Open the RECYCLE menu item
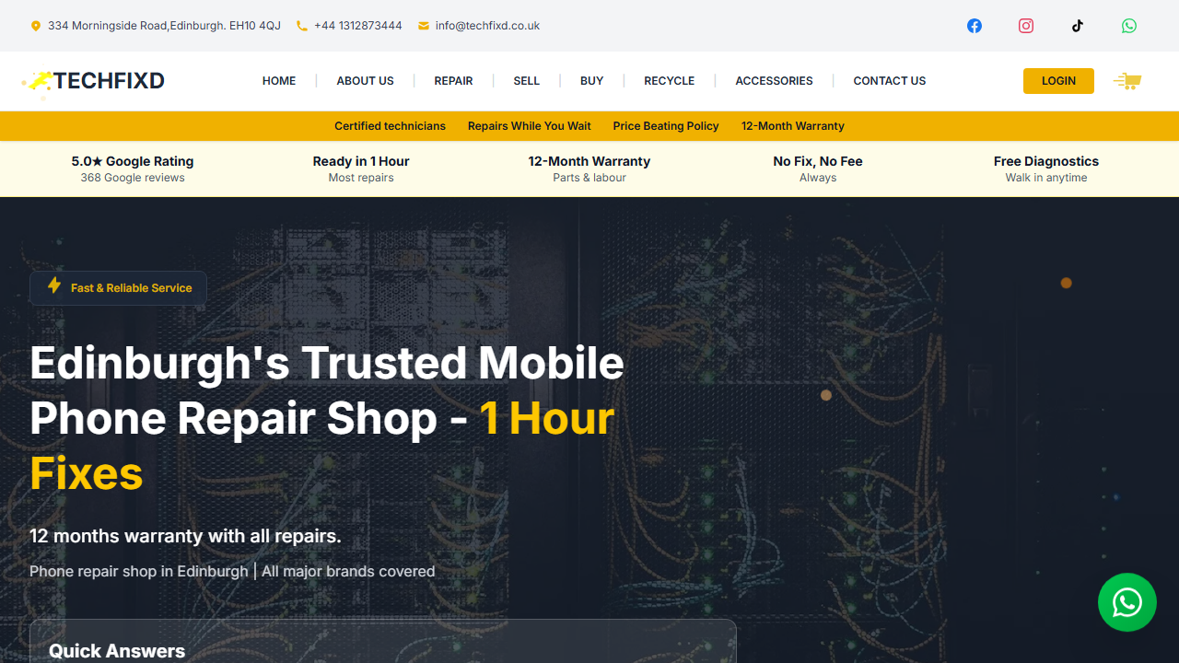This screenshot has height=663, width=1179. (x=670, y=81)
